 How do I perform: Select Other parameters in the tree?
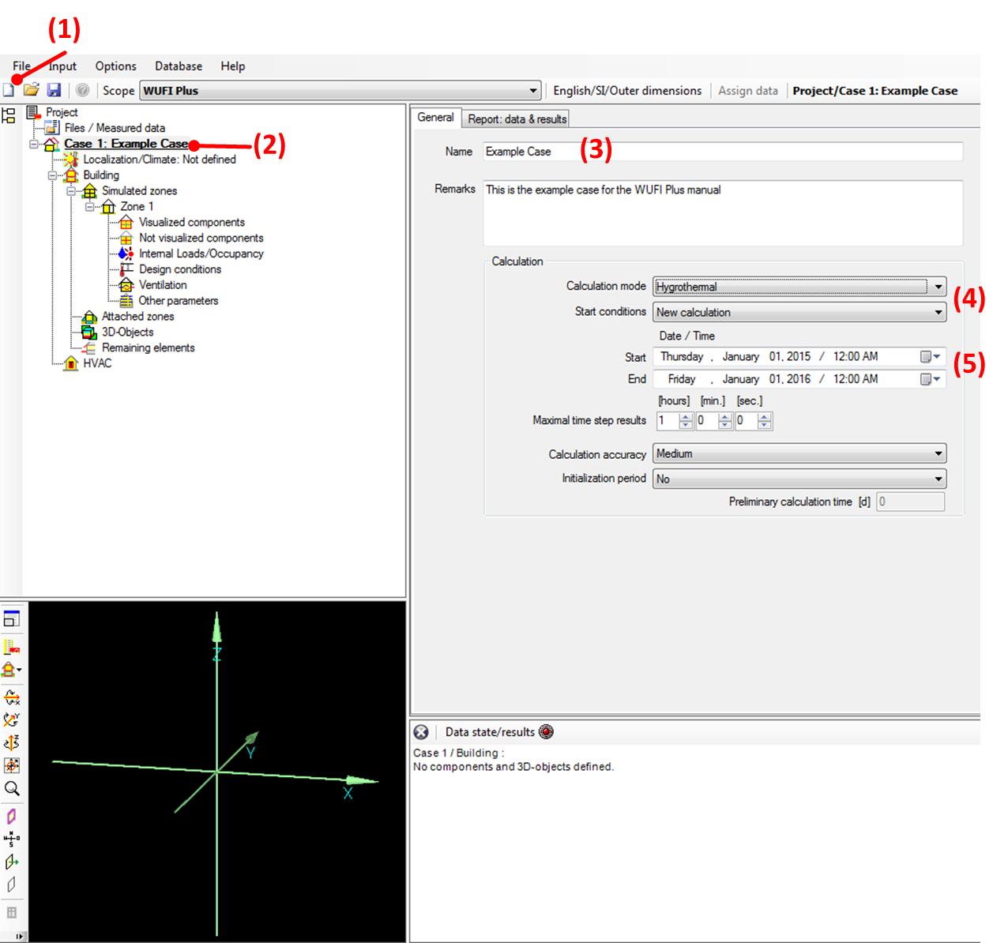click(179, 301)
